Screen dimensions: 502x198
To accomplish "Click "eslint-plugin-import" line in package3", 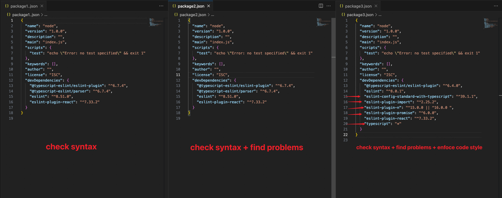I will point(401,102).
